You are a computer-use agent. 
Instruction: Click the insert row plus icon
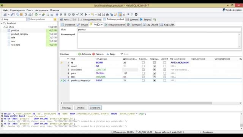pos(69,14)
